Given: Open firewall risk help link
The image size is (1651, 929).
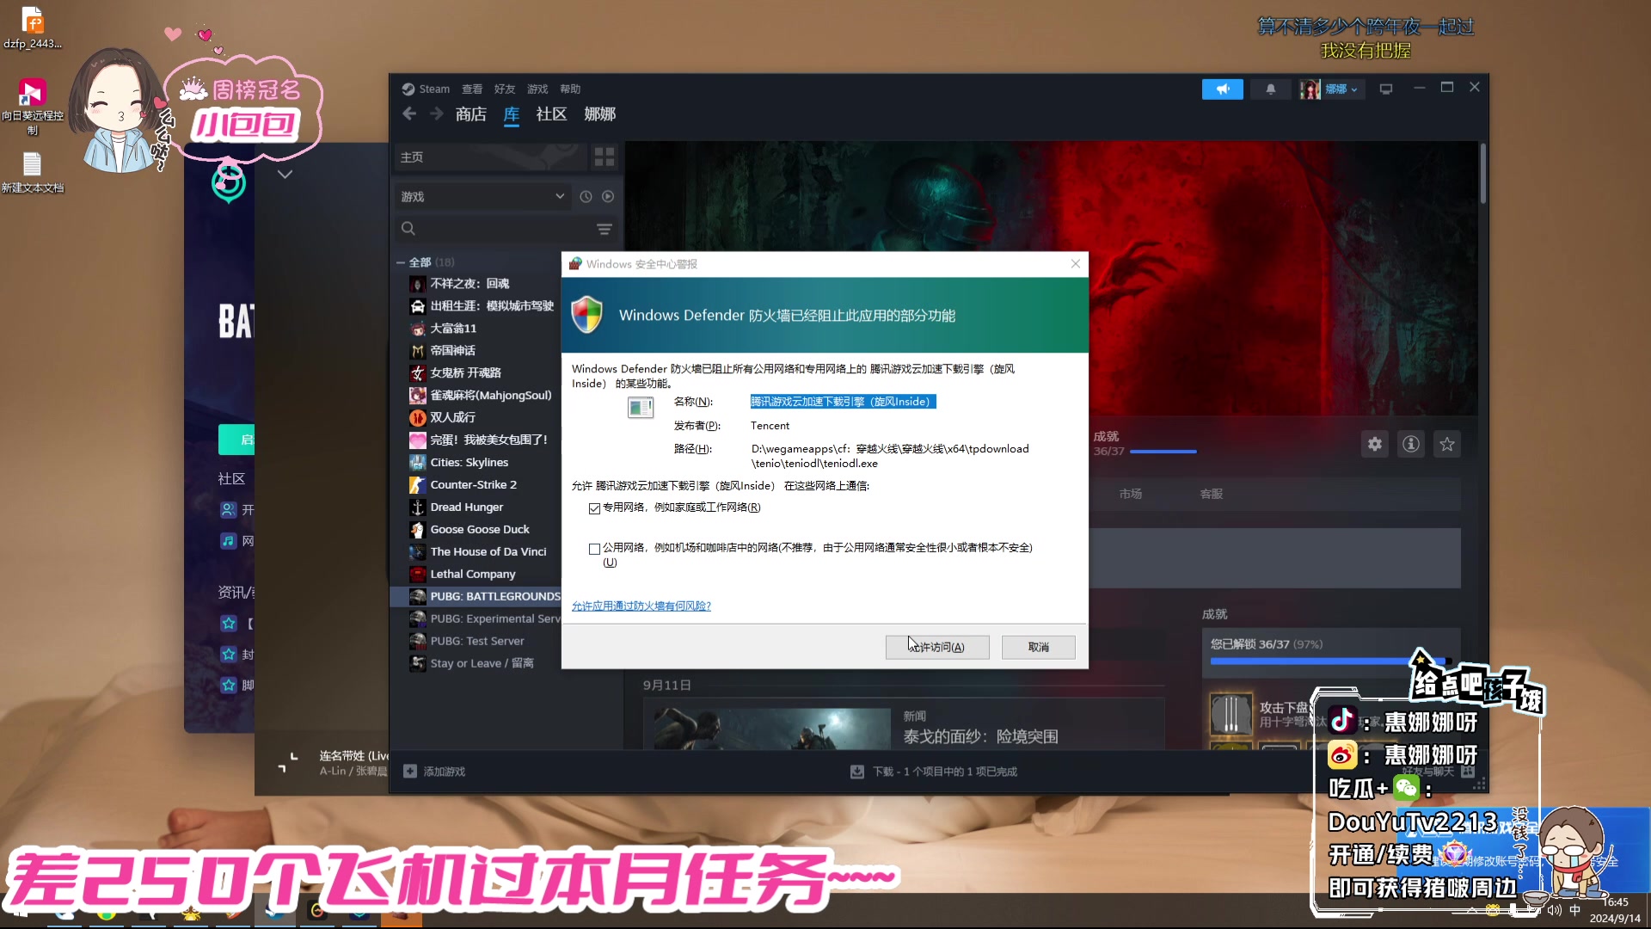Looking at the screenshot, I should (x=641, y=606).
